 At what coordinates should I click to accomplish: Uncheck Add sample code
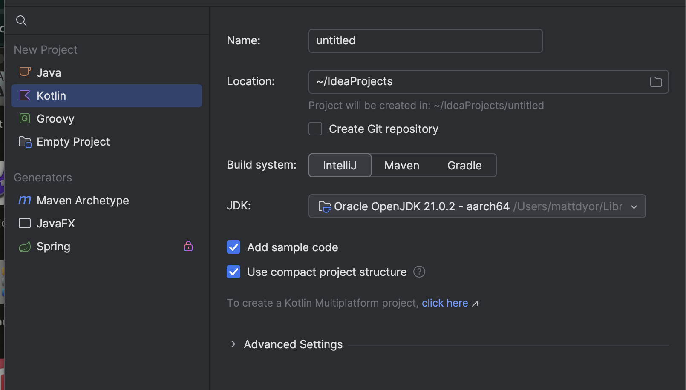(x=233, y=247)
